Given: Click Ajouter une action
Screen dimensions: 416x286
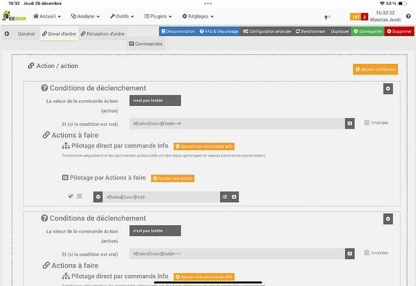Looking at the screenshot, I should 172,178.
